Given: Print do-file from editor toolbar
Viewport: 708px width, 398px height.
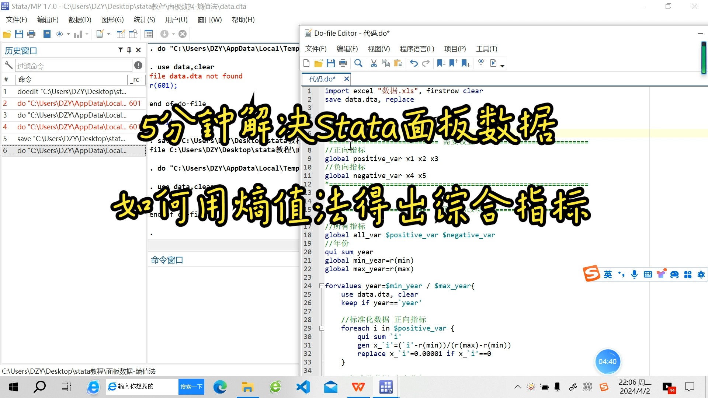Looking at the screenshot, I should (343, 63).
